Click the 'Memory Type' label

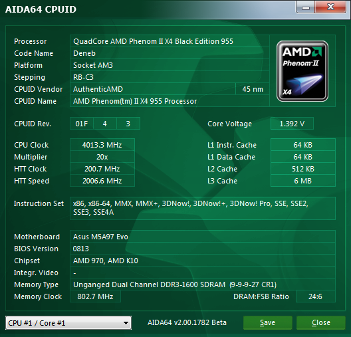(x=37, y=284)
